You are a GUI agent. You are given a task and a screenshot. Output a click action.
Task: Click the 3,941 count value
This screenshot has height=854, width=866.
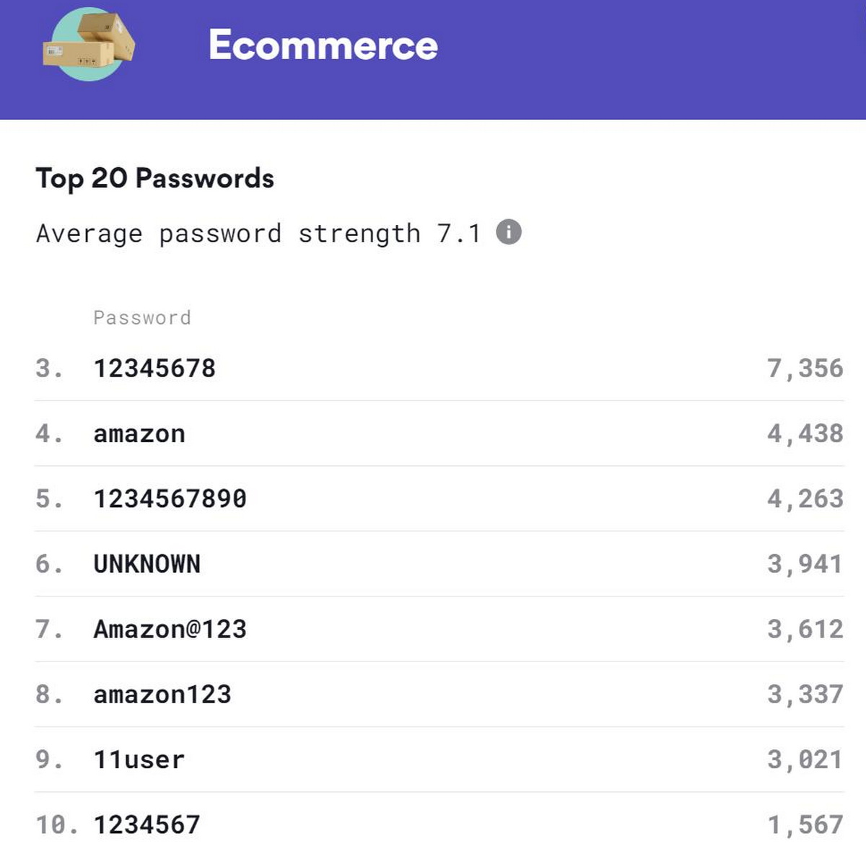point(805,564)
